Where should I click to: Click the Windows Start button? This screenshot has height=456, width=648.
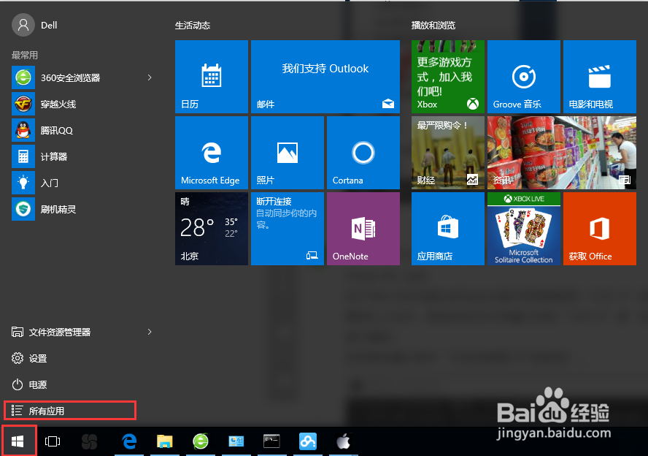[x=18, y=441]
